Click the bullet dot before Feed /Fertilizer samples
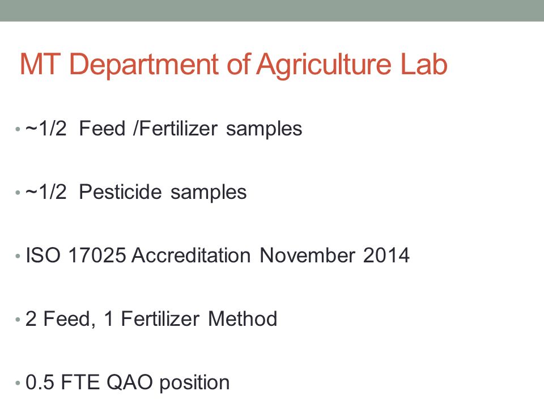 (x=18, y=129)
